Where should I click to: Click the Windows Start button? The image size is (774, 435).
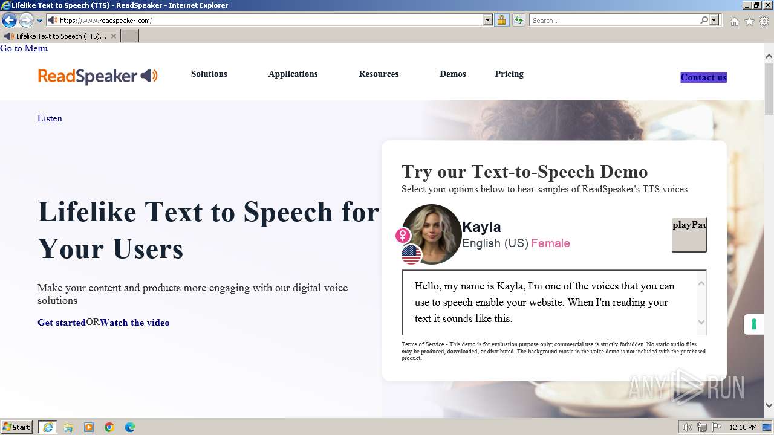click(16, 427)
